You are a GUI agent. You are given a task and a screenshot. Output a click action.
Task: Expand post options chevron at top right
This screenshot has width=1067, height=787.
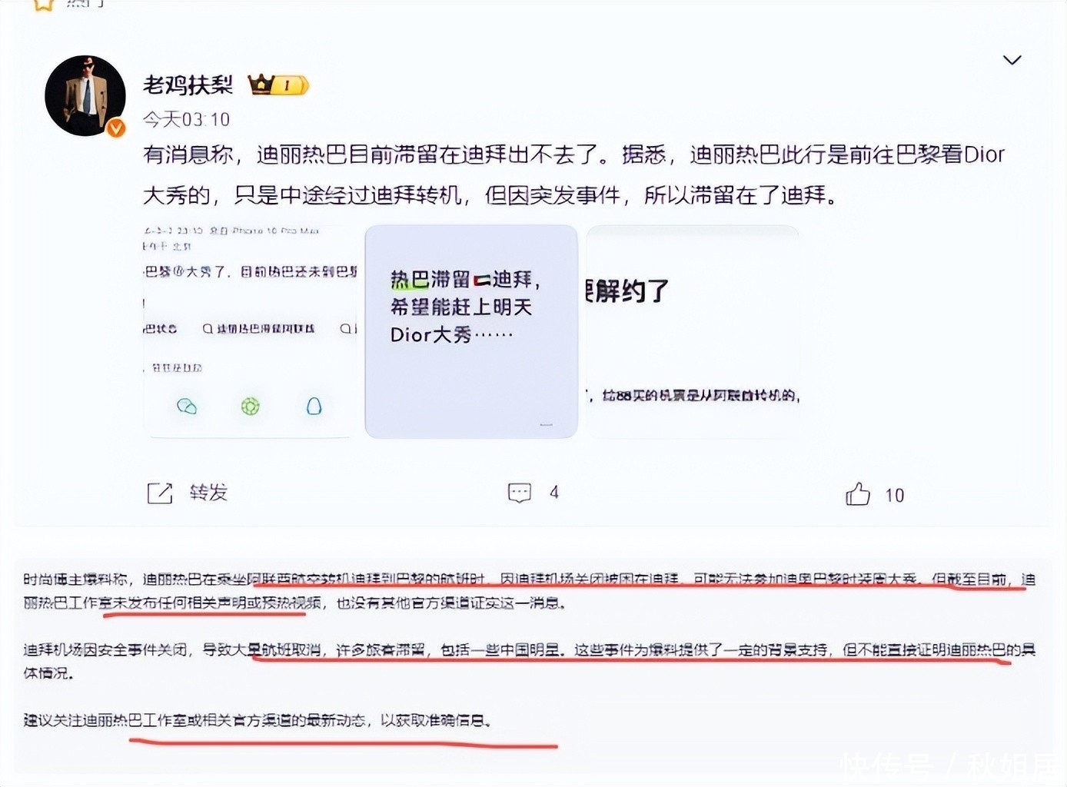1012,60
